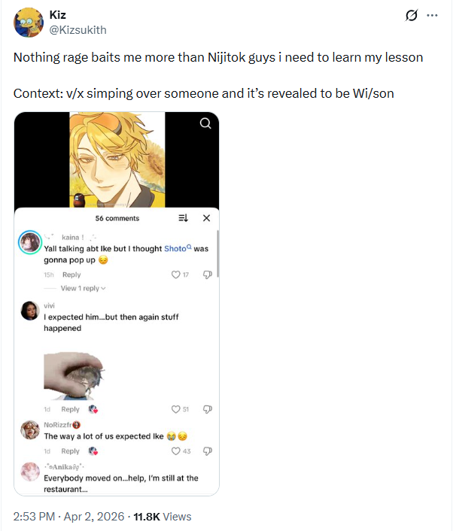Dislike NoRizzfr's comment
453x531 pixels.
[x=208, y=451]
